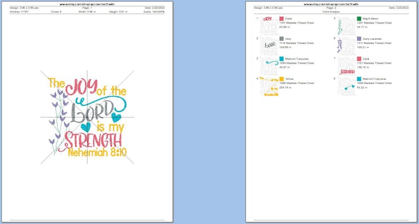Click the 'Color Analysis' heading
The width and height of the screenshot is (419, 224).
point(331,12)
